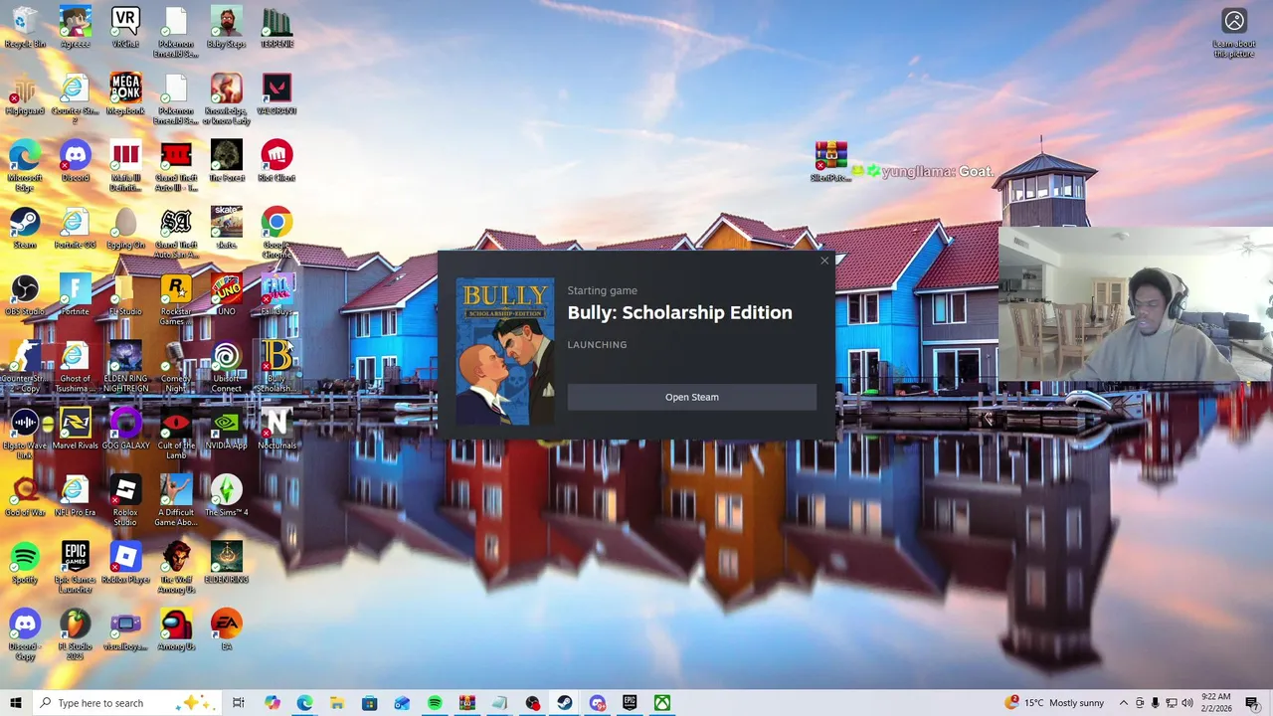1273x716 pixels.
Task: Open Epic Games from the taskbar
Action: coord(630,703)
